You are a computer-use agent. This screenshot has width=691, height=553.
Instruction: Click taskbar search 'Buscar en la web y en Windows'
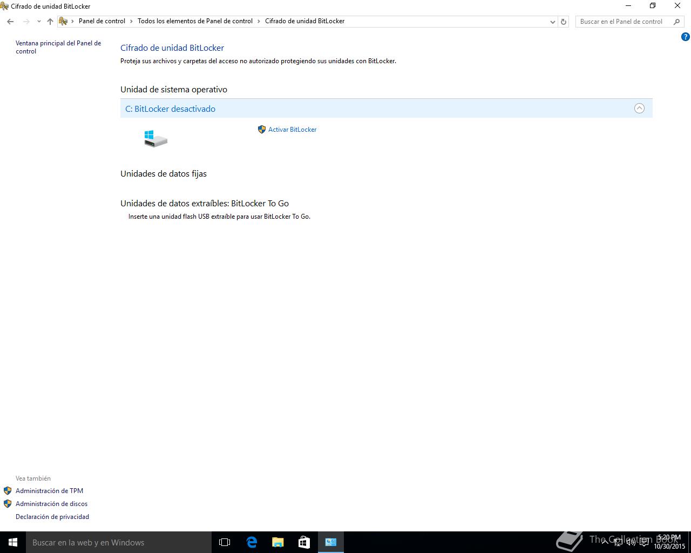point(119,542)
